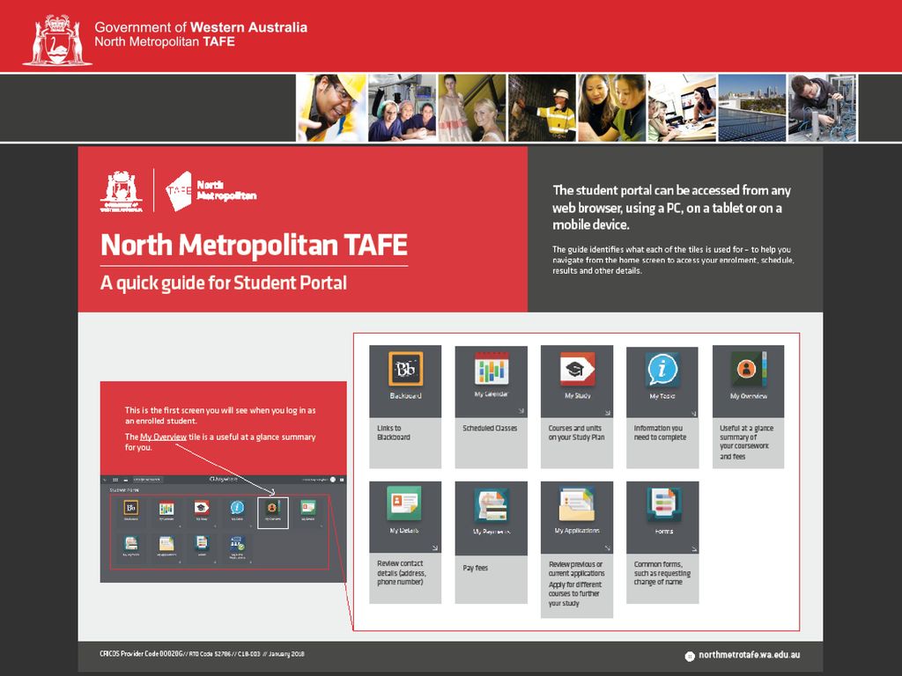This screenshot has width=902, height=676.
Task: Click 'This is the first screen' caption text
Action: click(x=220, y=415)
